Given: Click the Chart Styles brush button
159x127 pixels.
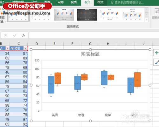Looking at the screenshot, I should point(156,62).
